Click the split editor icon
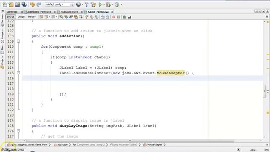Image resolution: width=270 pixels, height=152 pixels. [267, 17]
